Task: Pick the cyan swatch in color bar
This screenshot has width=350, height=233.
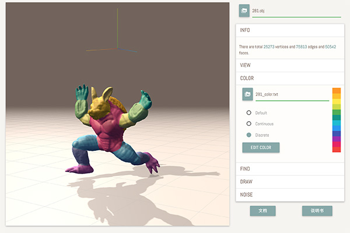Action: 337,123
